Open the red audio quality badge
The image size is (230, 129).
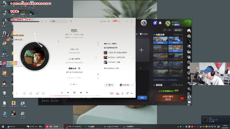coord(112,93)
